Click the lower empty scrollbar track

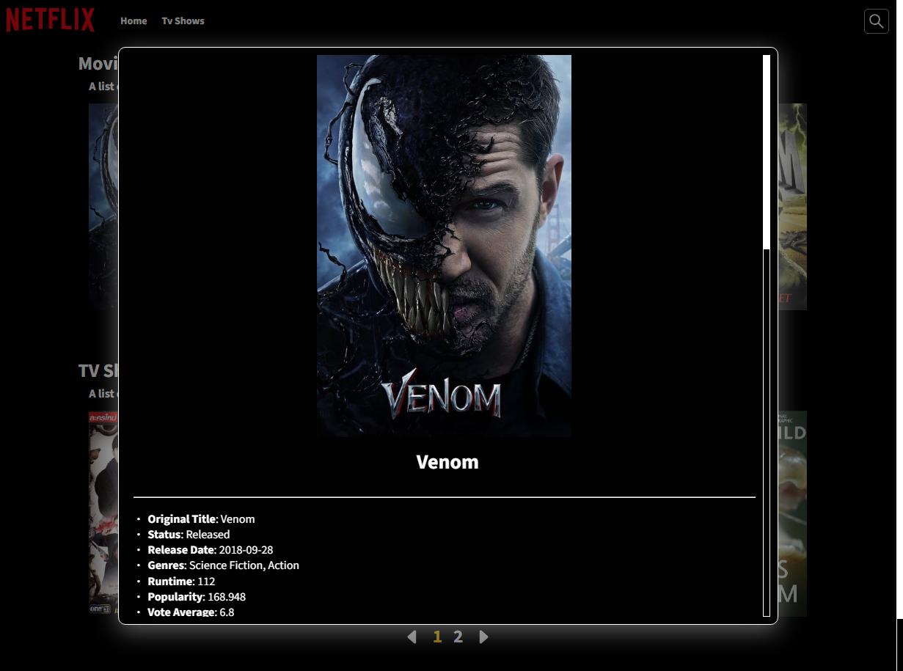767,433
